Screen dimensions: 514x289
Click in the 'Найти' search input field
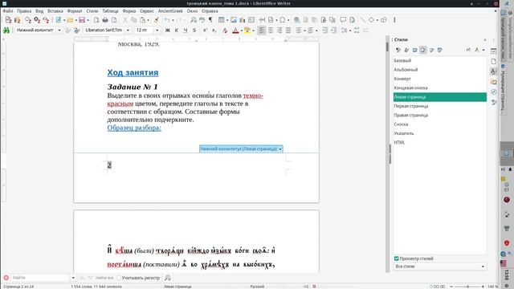pos(40,278)
